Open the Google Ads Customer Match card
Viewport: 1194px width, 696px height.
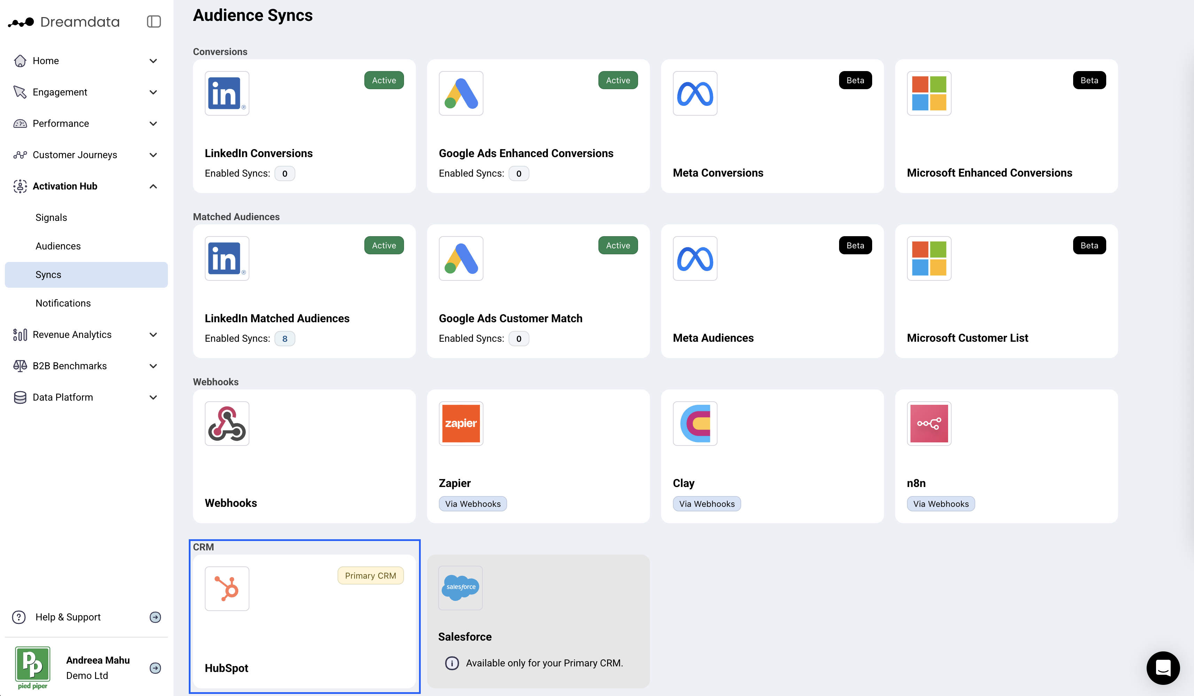538,291
